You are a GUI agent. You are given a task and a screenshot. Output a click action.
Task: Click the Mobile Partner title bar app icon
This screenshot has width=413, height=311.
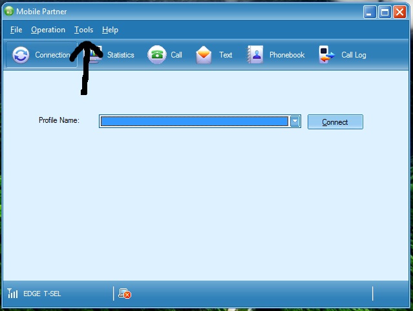(9, 11)
